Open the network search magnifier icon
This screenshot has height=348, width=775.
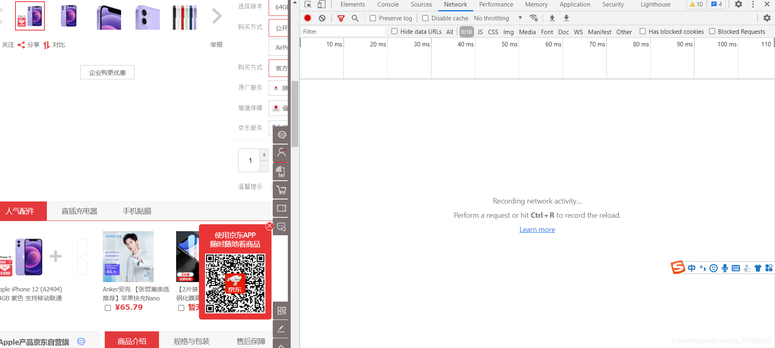coord(355,18)
